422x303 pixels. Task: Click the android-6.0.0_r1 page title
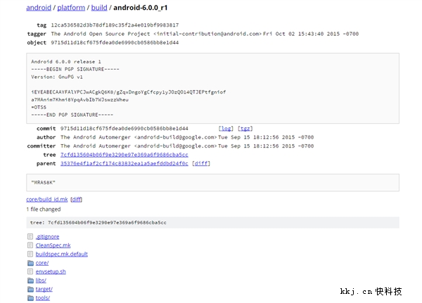(141, 8)
